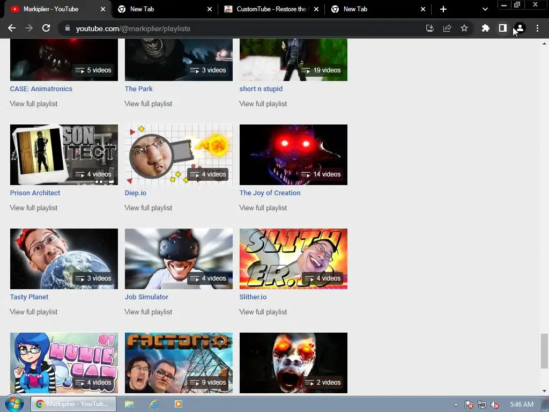The height and width of the screenshot is (412, 549).
Task: Open Chrome's three-dot menu
Action: [x=537, y=28]
